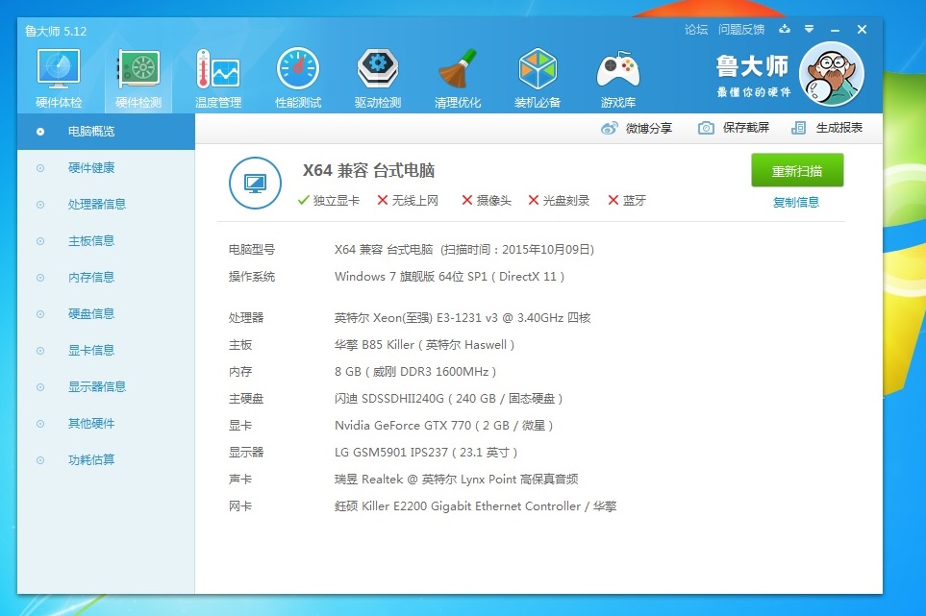Click motherboard value 华擎 B85 Killer
The image size is (926, 616).
tap(425, 345)
